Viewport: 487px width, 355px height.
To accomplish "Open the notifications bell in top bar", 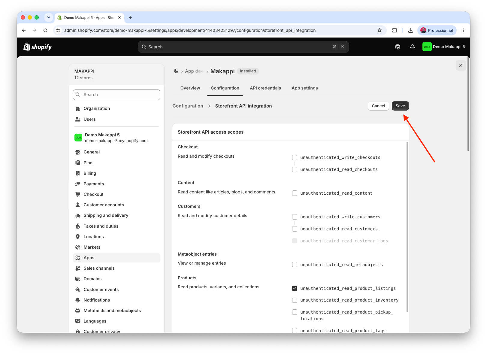I will (x=413, y=47).
